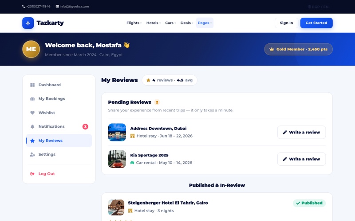Click the red 3 notifications badge
Viewport: 355px width, 221px height.
pyautogui.click(x=85, y=127)
